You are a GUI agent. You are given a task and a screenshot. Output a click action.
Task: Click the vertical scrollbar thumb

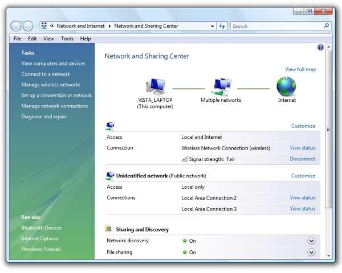click(x=329, y=129)
